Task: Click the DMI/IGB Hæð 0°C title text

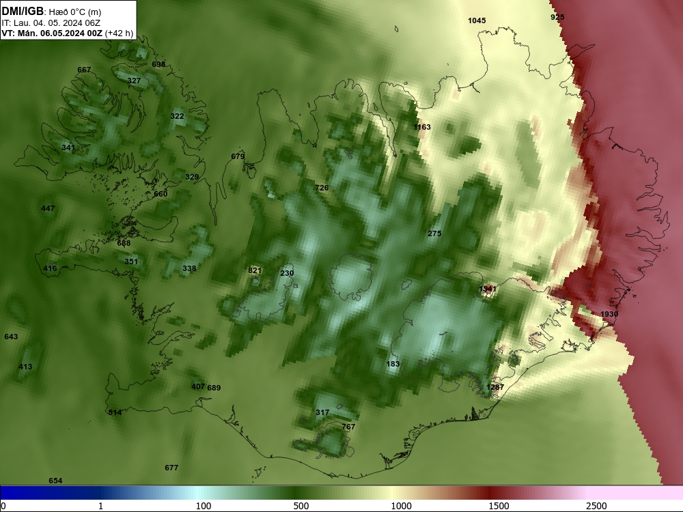Action: [51, 12]
